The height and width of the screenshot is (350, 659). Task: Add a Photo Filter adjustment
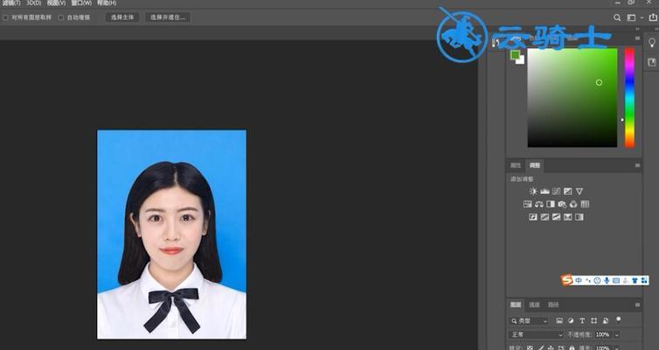click(562, 204)
